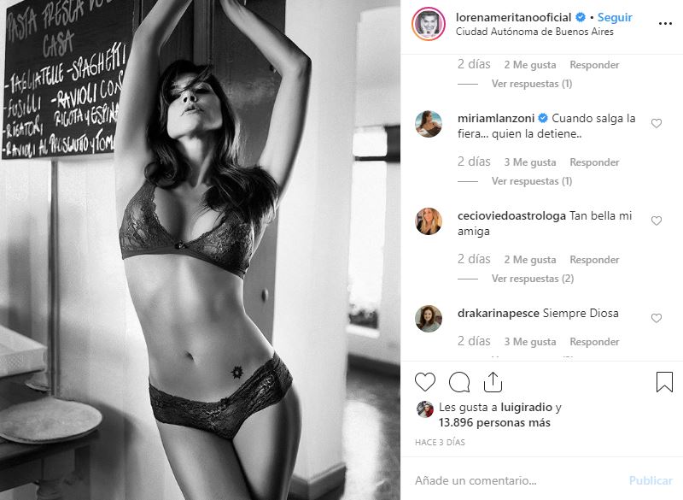Open the Ciudad Autónoma de Buenos Aires location
This screenshot has width=683, height=500.
point(534,32)
